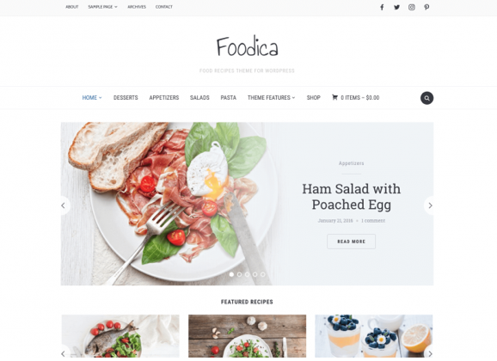The width and height of the screenshot is (497, 361).
Task: Open the Pinterest social icon
Action: (x=426, y=7)
